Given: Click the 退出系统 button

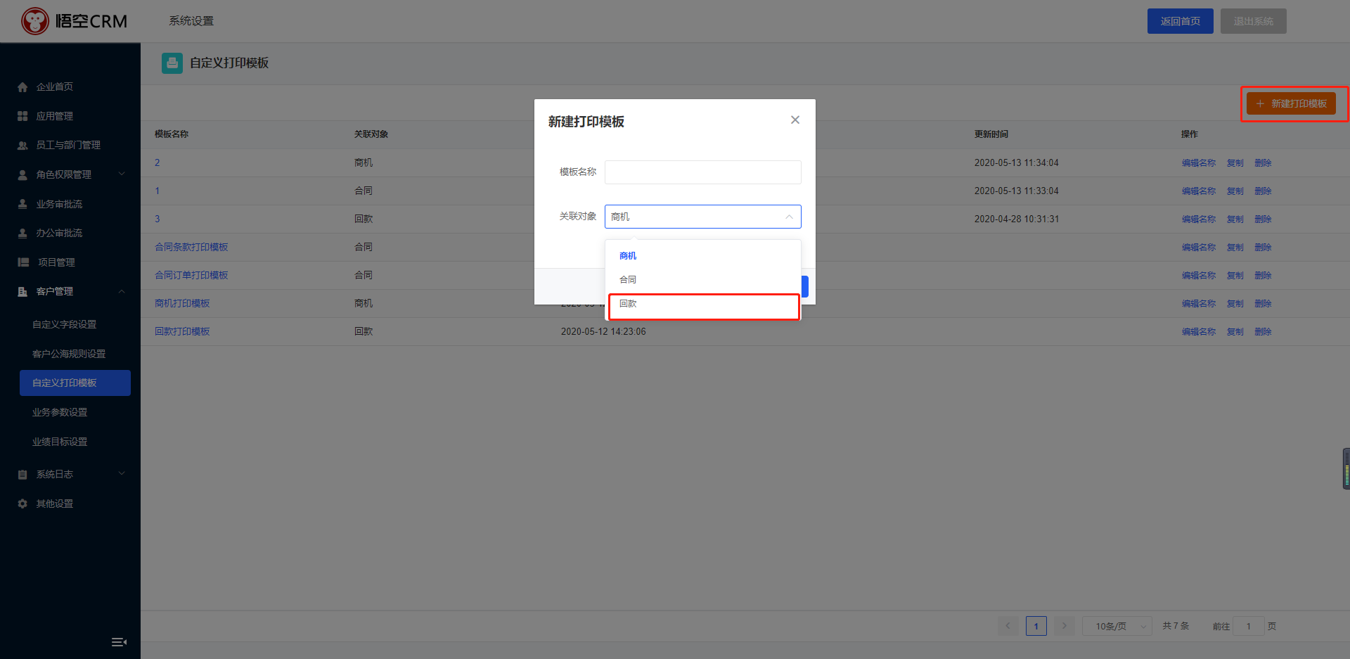Looking at the screenshot, I should point(1254,21).
